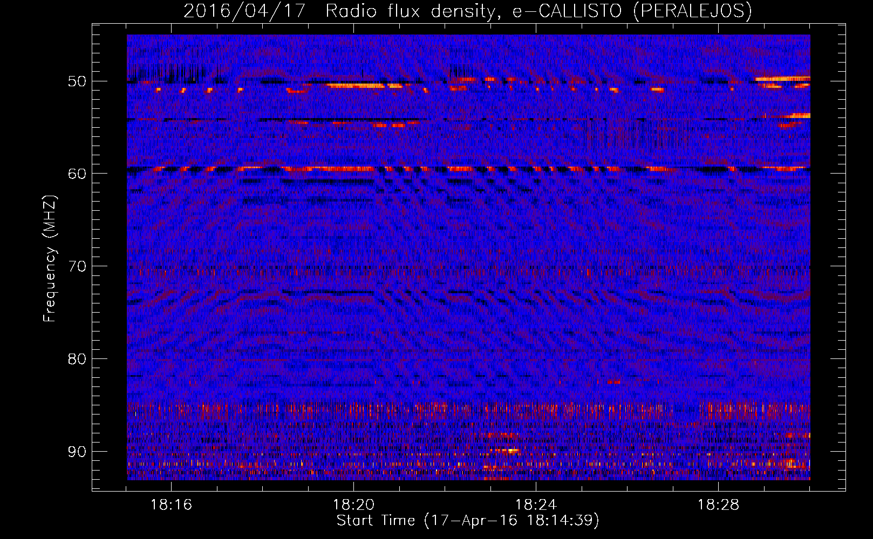Click the 18:24 time tick label
873x539 pixels.
tap(536, 505)
